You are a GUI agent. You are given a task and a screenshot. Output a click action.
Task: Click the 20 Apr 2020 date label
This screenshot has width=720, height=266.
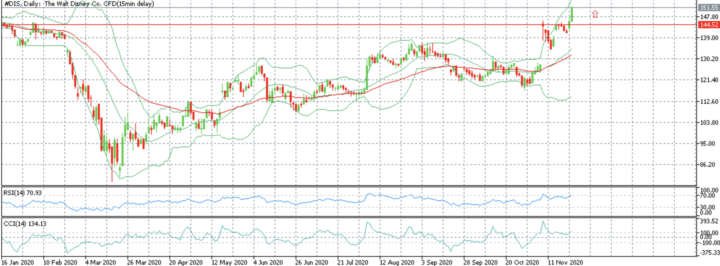tap(186, 262)
